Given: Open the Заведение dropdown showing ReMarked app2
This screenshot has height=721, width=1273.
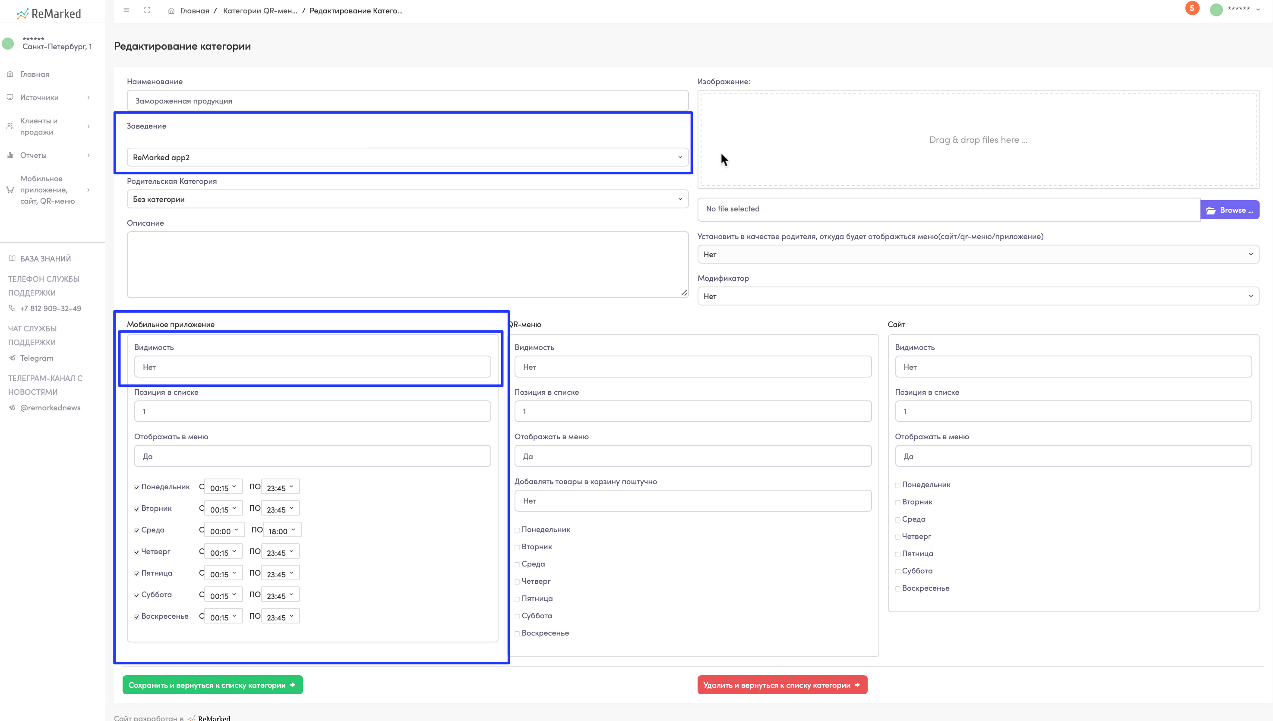Looking at the screenshot, I should pos(407,157).
